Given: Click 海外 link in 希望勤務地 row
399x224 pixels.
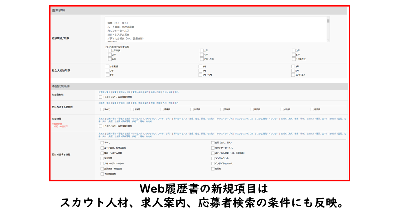Looking at the screenshot, I should click(177, 92).
